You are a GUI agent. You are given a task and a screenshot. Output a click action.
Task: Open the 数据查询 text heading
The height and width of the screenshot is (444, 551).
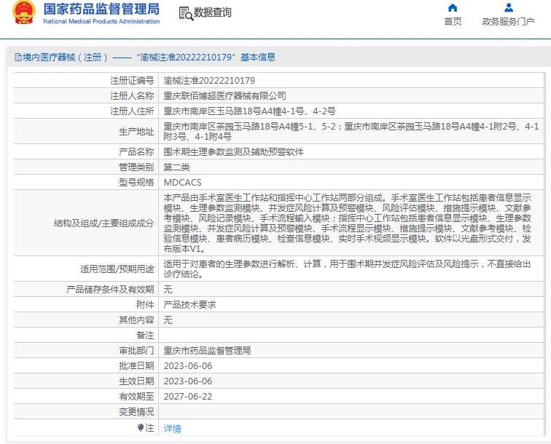point(212,12)
